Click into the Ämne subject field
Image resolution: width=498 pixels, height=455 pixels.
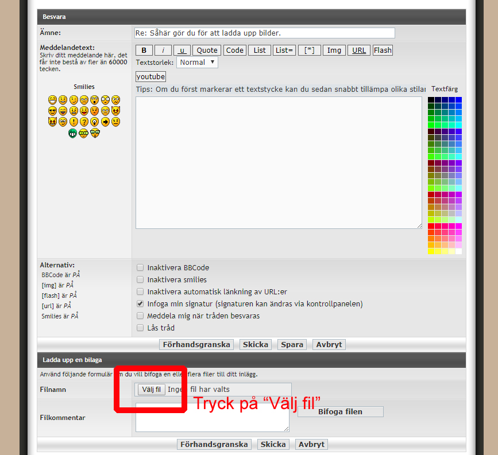point(264,33)
